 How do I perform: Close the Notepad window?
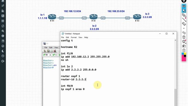[173, 34]
